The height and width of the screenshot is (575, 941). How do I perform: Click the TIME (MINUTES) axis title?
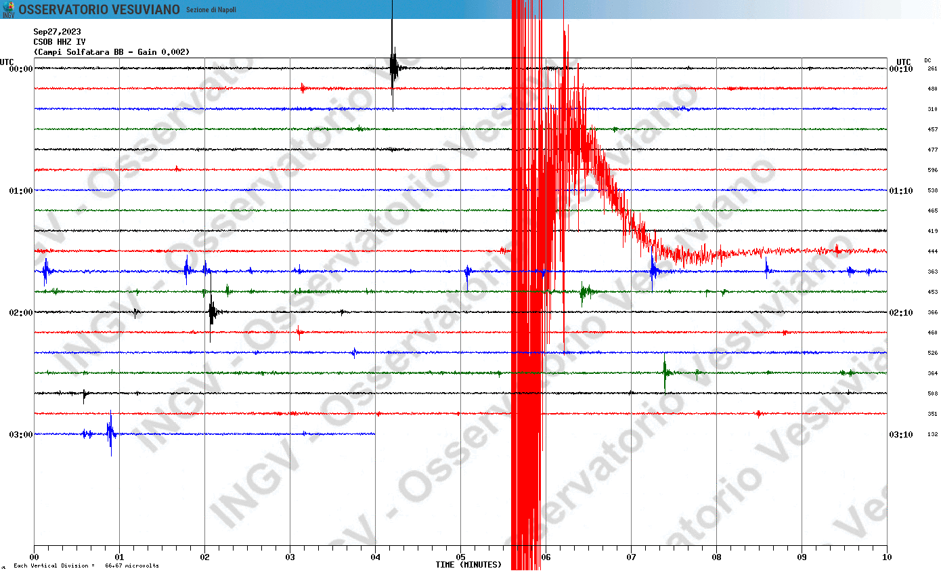click(x=468, y=565)
